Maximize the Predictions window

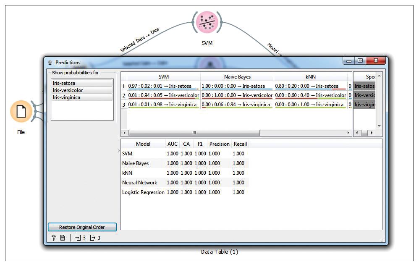(x=360, y=61)
